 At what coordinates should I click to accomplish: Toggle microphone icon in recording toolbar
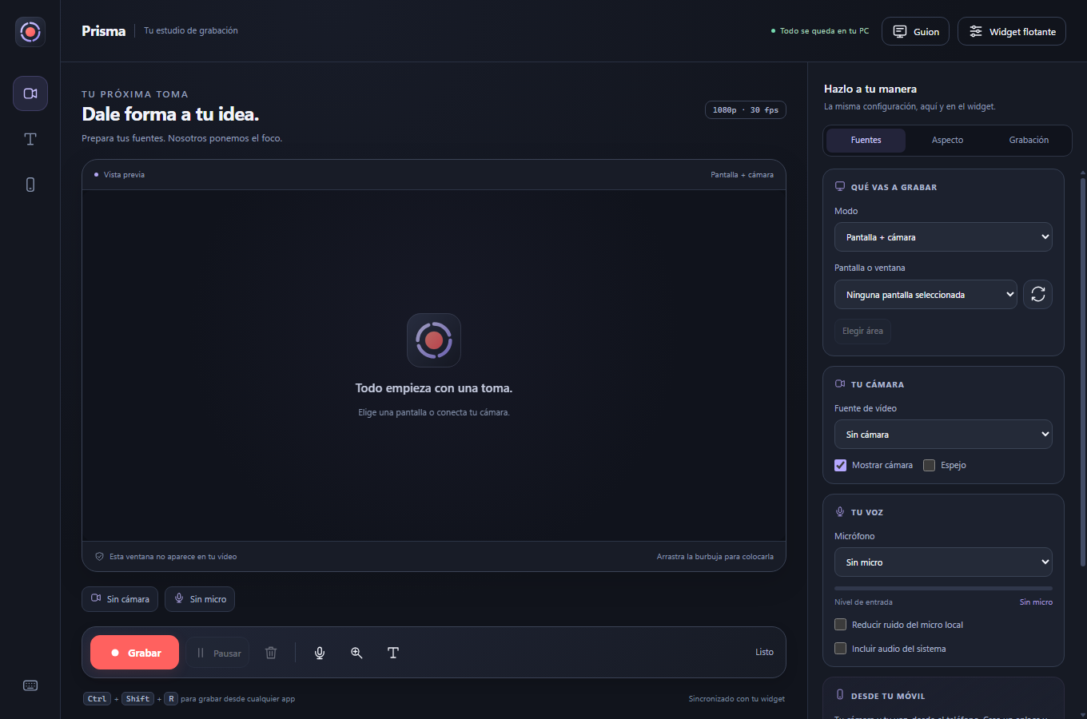tap(320, 653)
